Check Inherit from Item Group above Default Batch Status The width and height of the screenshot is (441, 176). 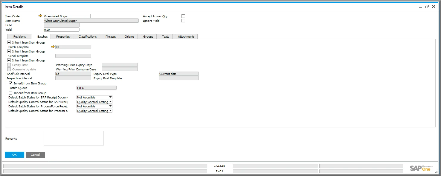(11, 93)
